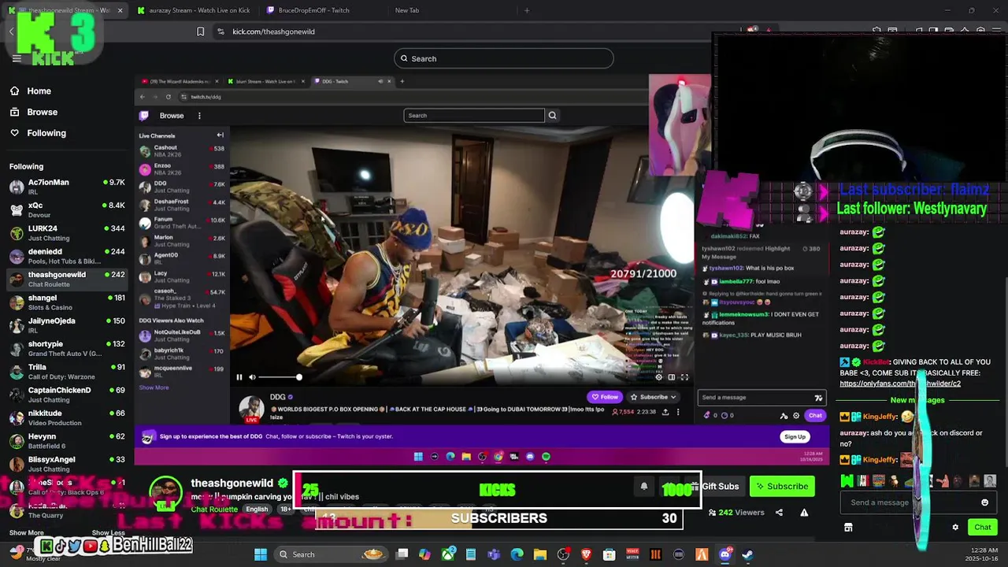This screenshot has width=1008, height=567.
Task: Open the Kick hamburger menu icon
Action: point(16,58)
